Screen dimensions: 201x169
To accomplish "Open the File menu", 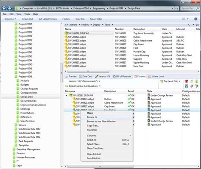I will [5, 14].
